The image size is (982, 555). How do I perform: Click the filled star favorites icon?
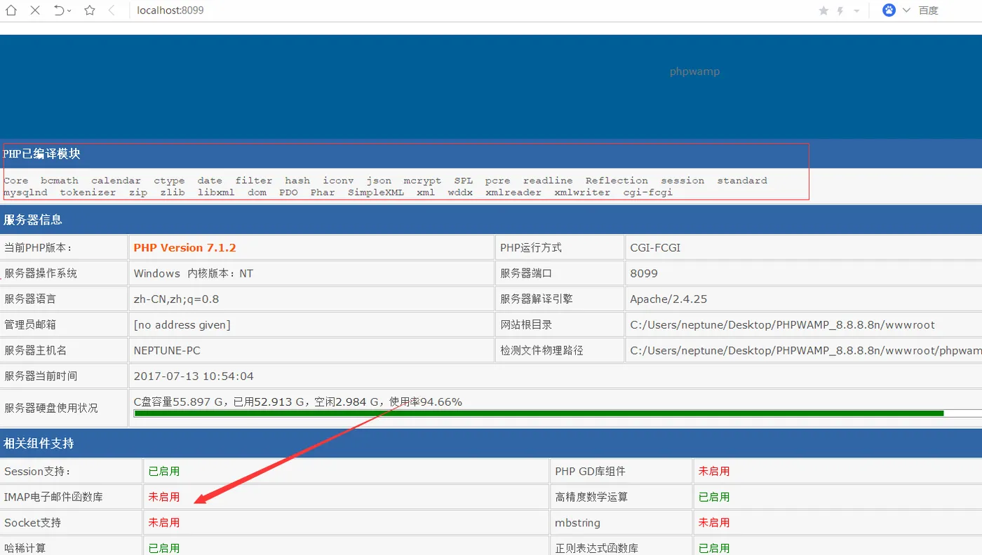click(823, 11)
